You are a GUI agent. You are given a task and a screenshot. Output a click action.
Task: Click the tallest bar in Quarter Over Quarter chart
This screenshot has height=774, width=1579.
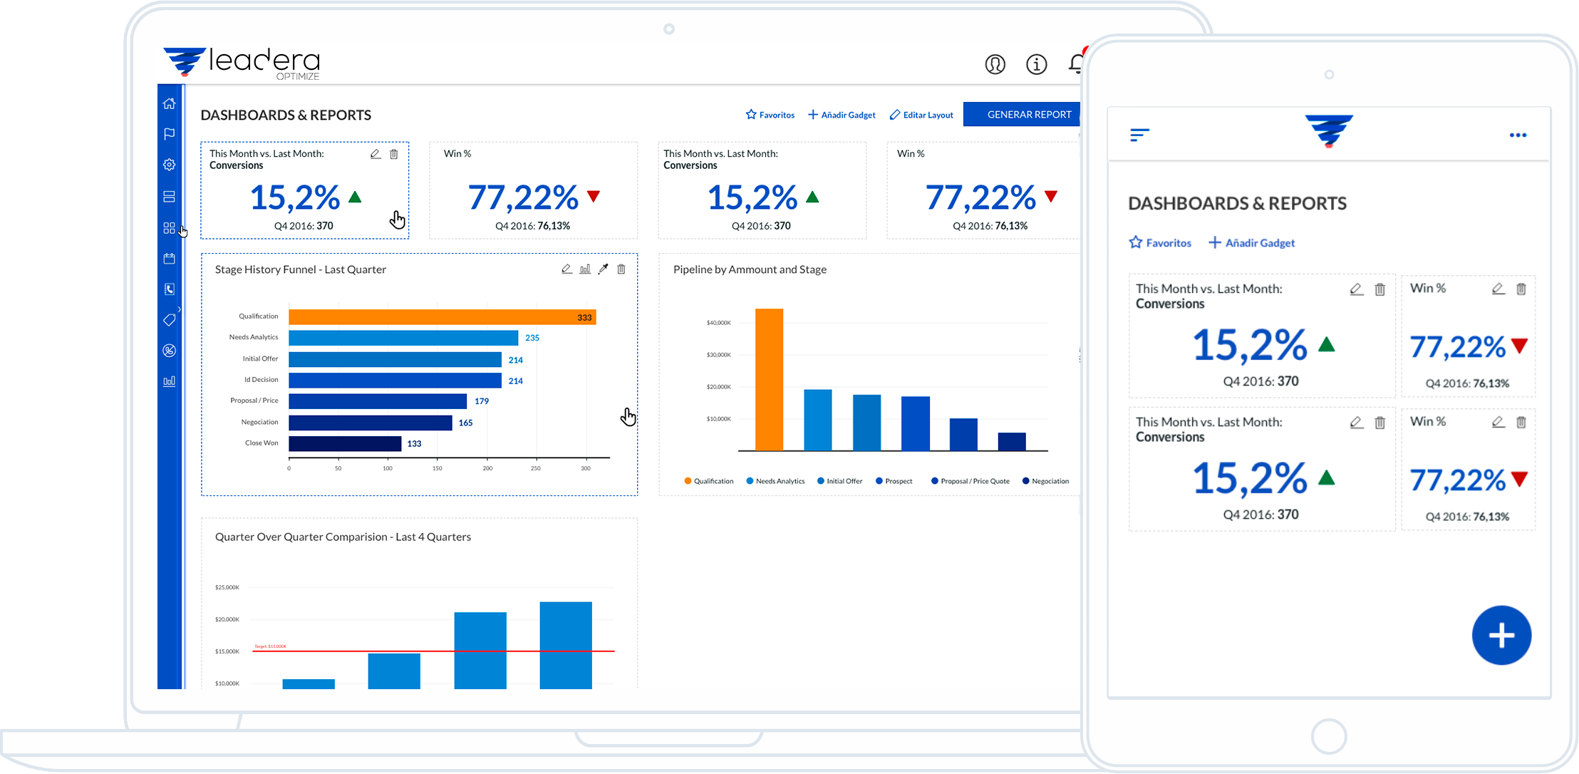pyautogui.click(x=566, y=645)
